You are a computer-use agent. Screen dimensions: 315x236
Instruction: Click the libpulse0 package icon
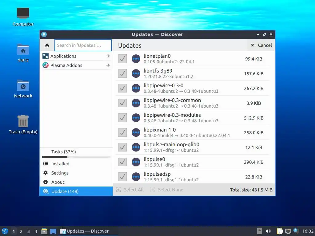(136, 162)
